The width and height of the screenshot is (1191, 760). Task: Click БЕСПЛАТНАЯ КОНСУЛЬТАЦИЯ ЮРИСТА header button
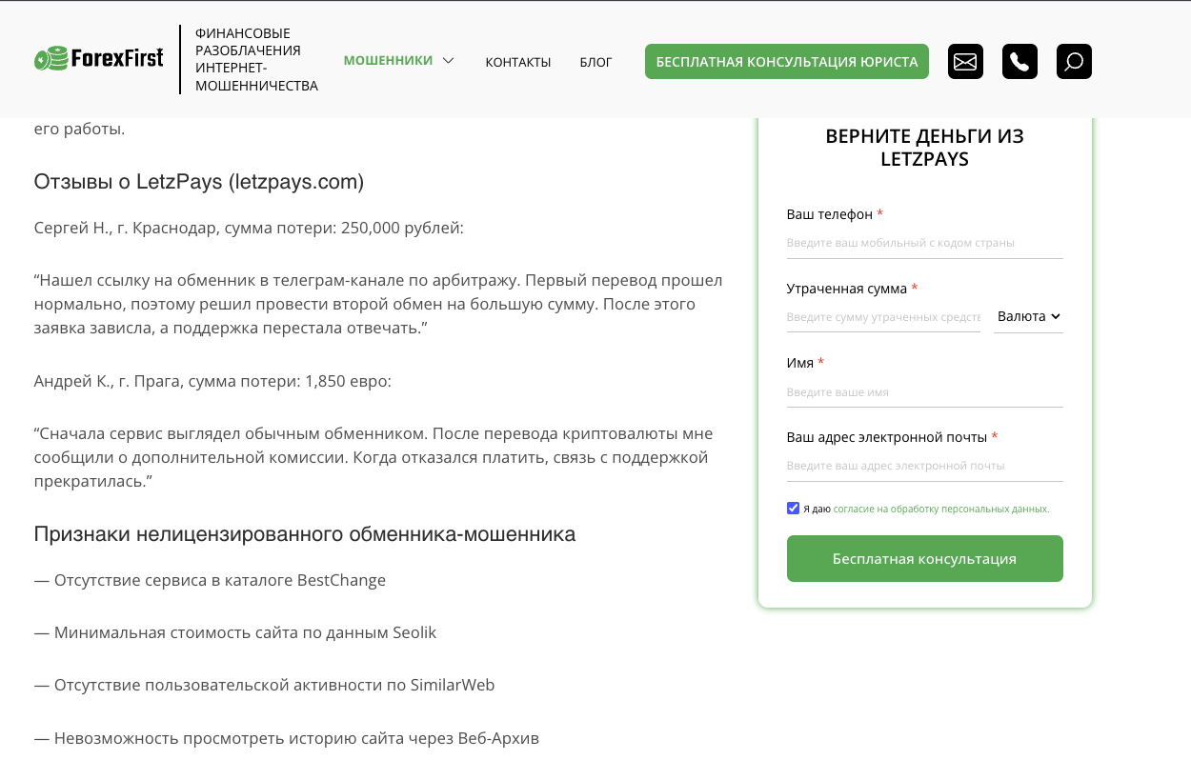(786, 61)
